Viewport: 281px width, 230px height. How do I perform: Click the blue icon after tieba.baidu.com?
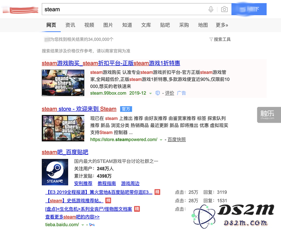click(92, 225)
